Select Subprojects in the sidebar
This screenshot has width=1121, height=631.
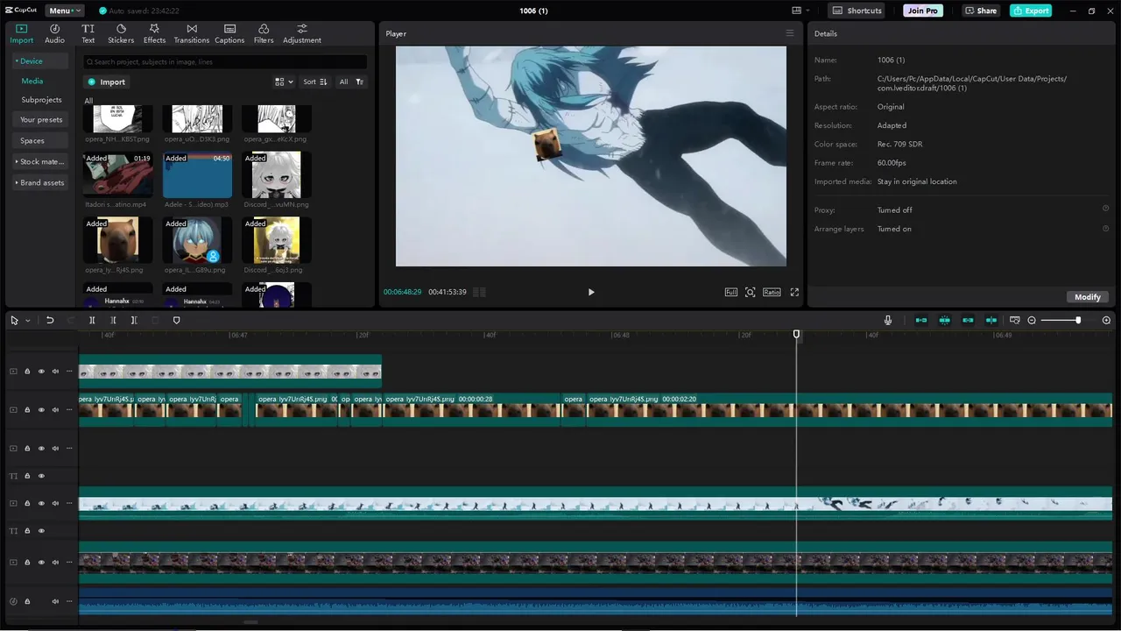pos(41,100)
